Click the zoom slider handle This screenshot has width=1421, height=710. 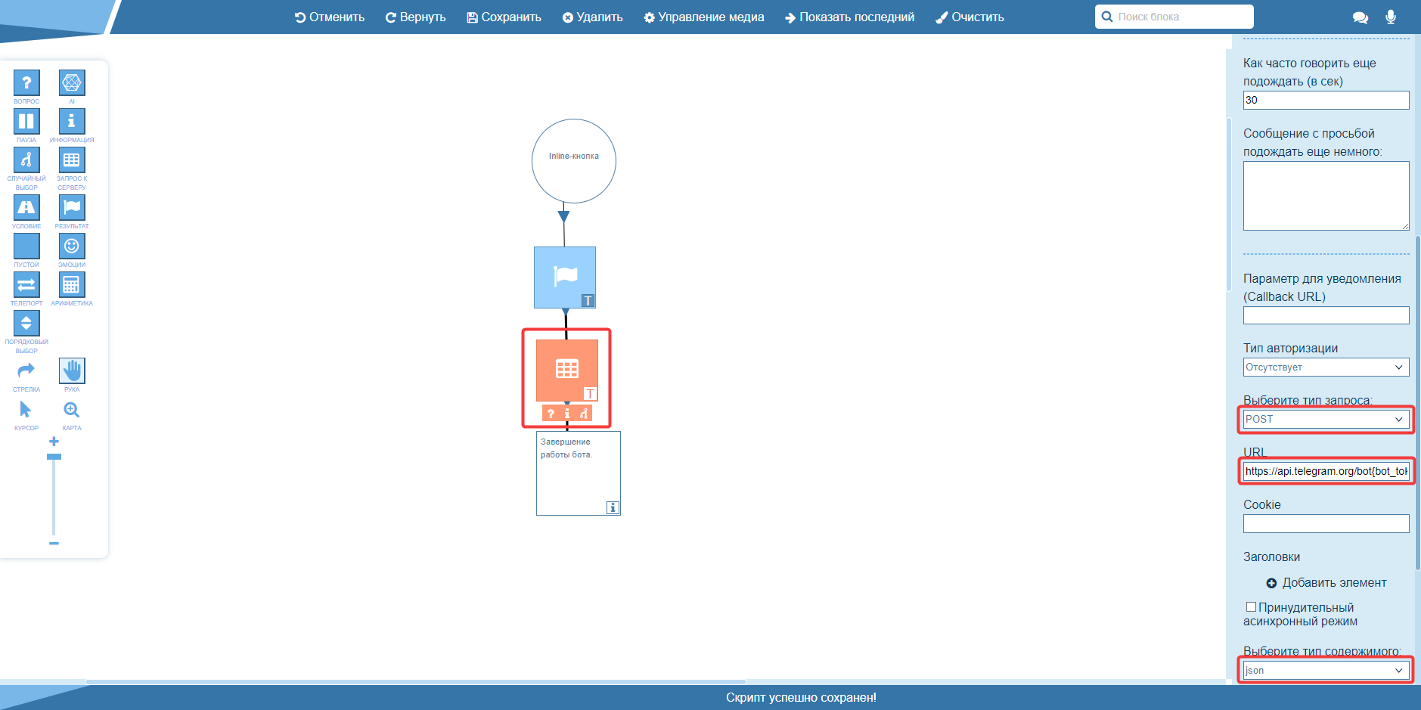pyautogui.click(x=54, y=457)
